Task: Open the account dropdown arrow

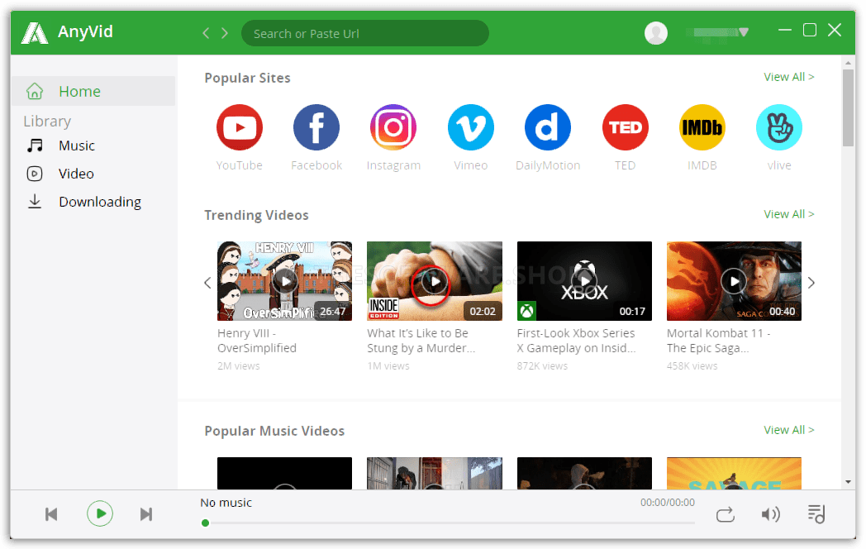Action: coord(744,32)
